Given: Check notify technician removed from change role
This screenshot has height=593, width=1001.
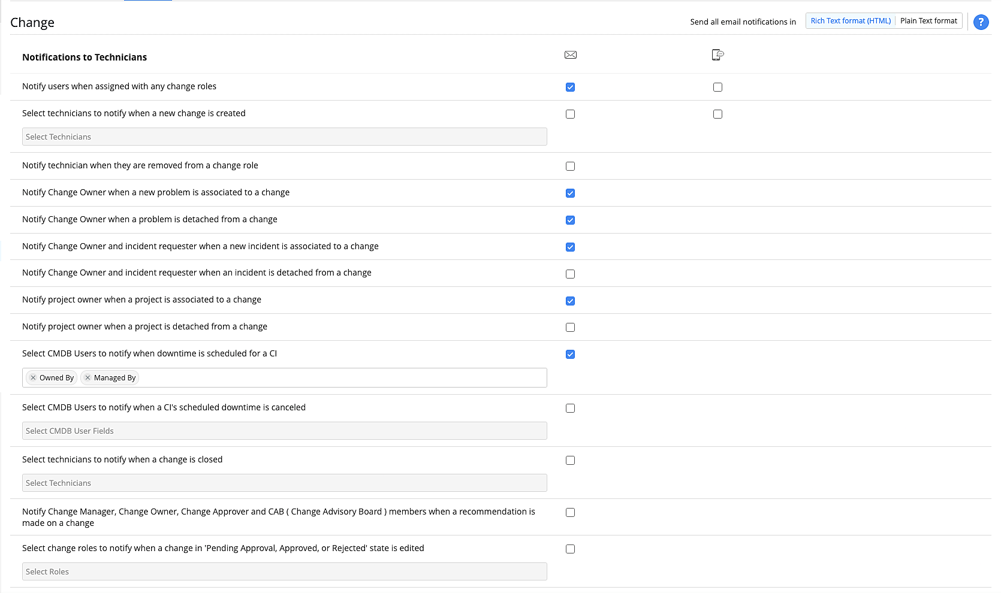Looking at the screenshot, I should pos(570,167).
